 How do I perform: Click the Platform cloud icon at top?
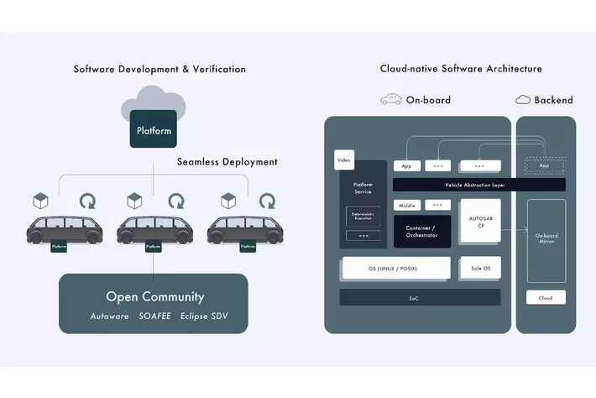pyautogui.click(x=153, y=124)
